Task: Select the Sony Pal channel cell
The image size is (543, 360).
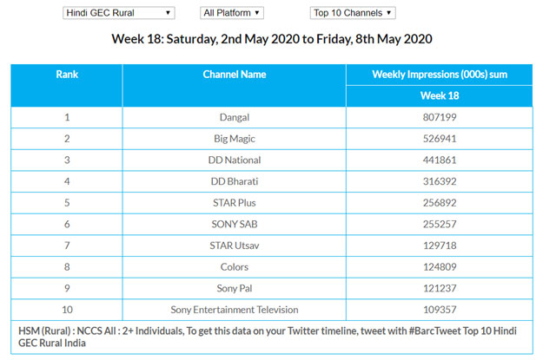Action: (234, 288)
